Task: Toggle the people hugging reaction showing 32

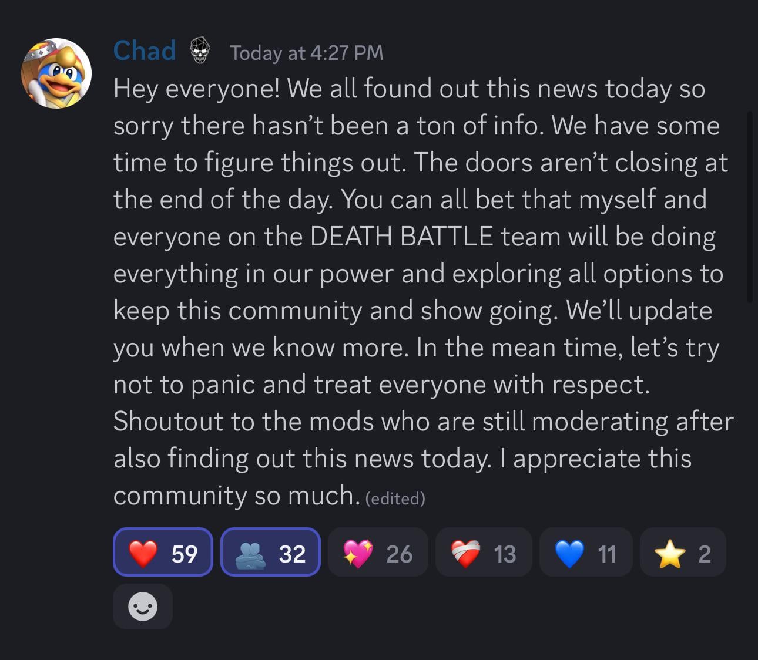Action: point(270,552)
